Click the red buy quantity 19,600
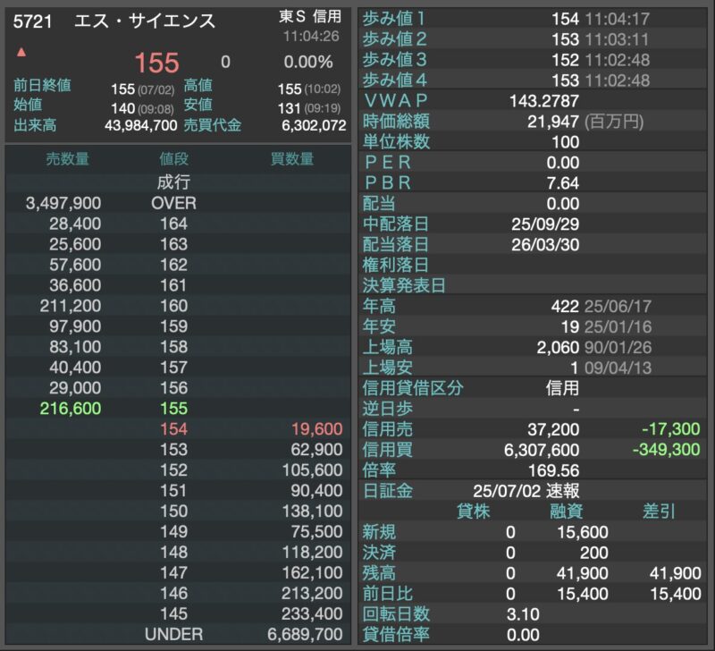Viewport: 715px width, 651px height. click(x=317, y=429)
